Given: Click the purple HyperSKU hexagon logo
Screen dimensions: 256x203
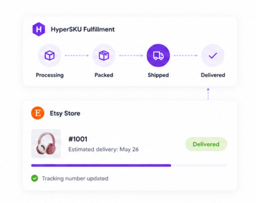Looking at the screenshot, I should pyautogui.click(x=39, y=29).
